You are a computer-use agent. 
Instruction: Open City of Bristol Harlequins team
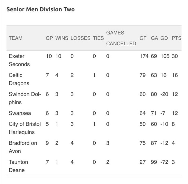point(25,128)
